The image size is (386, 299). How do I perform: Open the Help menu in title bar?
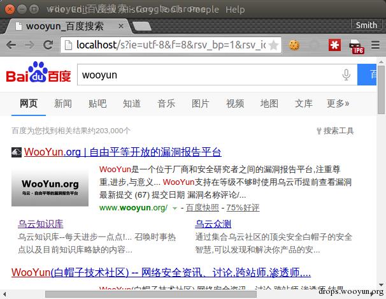[235, 10]
